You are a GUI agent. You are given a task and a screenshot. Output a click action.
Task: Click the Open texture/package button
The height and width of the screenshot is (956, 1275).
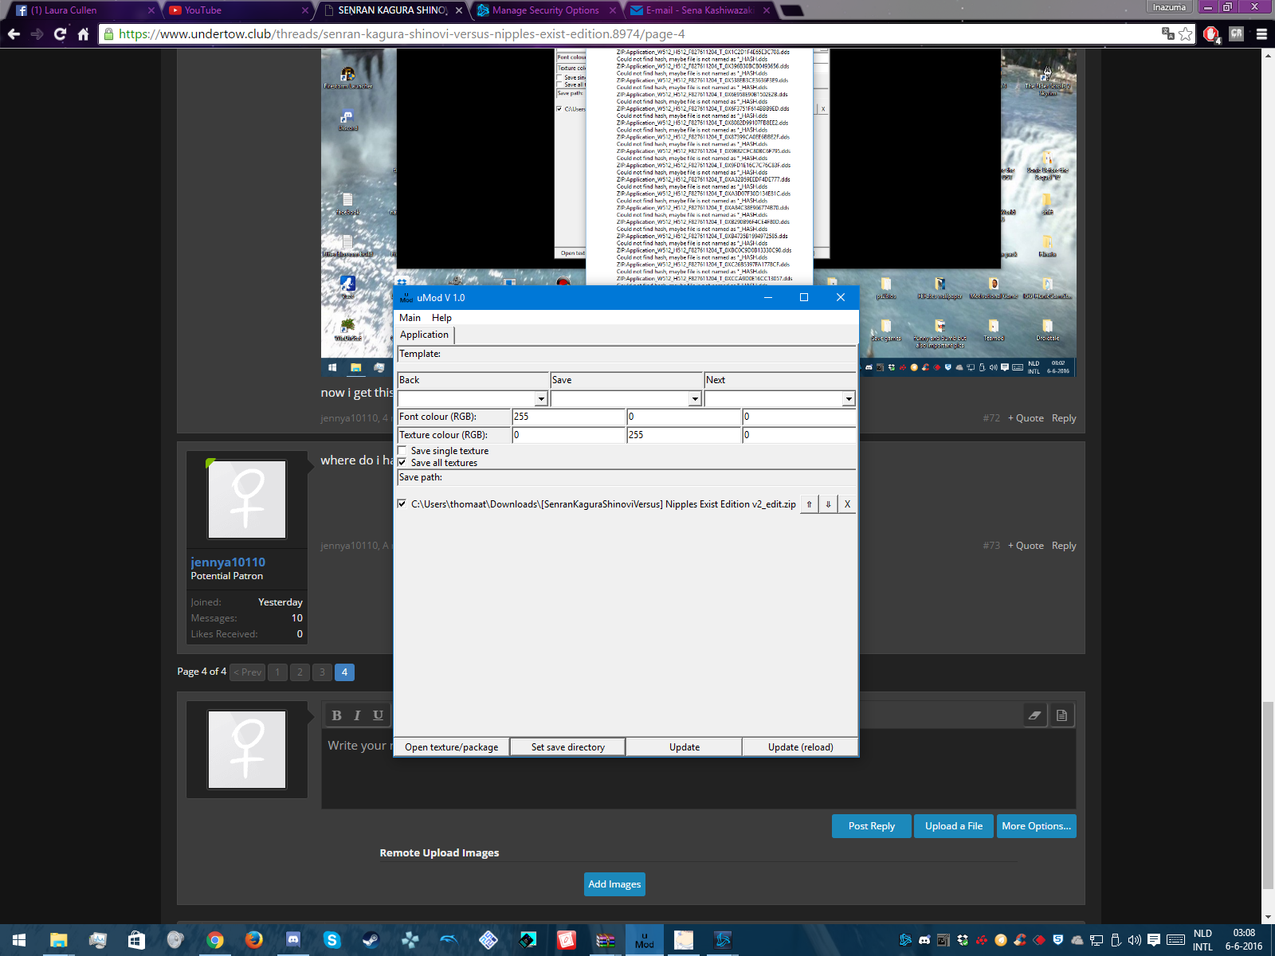[451, 747]
